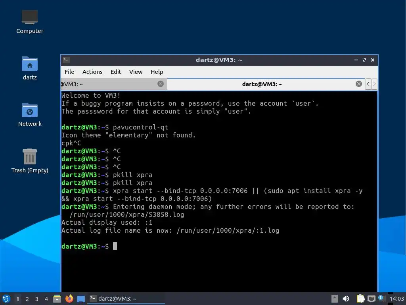Click the show desktop panel icon
406x305 pixels.
[81, 299]
